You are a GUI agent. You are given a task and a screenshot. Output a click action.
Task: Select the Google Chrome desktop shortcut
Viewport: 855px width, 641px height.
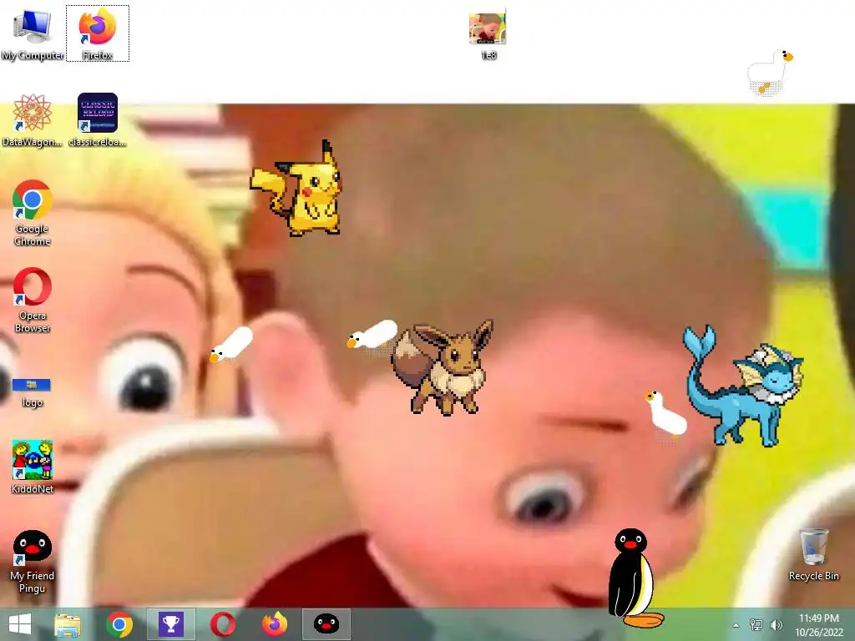pos(33,213)
